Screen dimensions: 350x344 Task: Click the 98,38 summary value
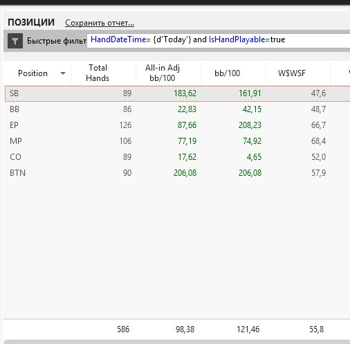coord(185,329)
